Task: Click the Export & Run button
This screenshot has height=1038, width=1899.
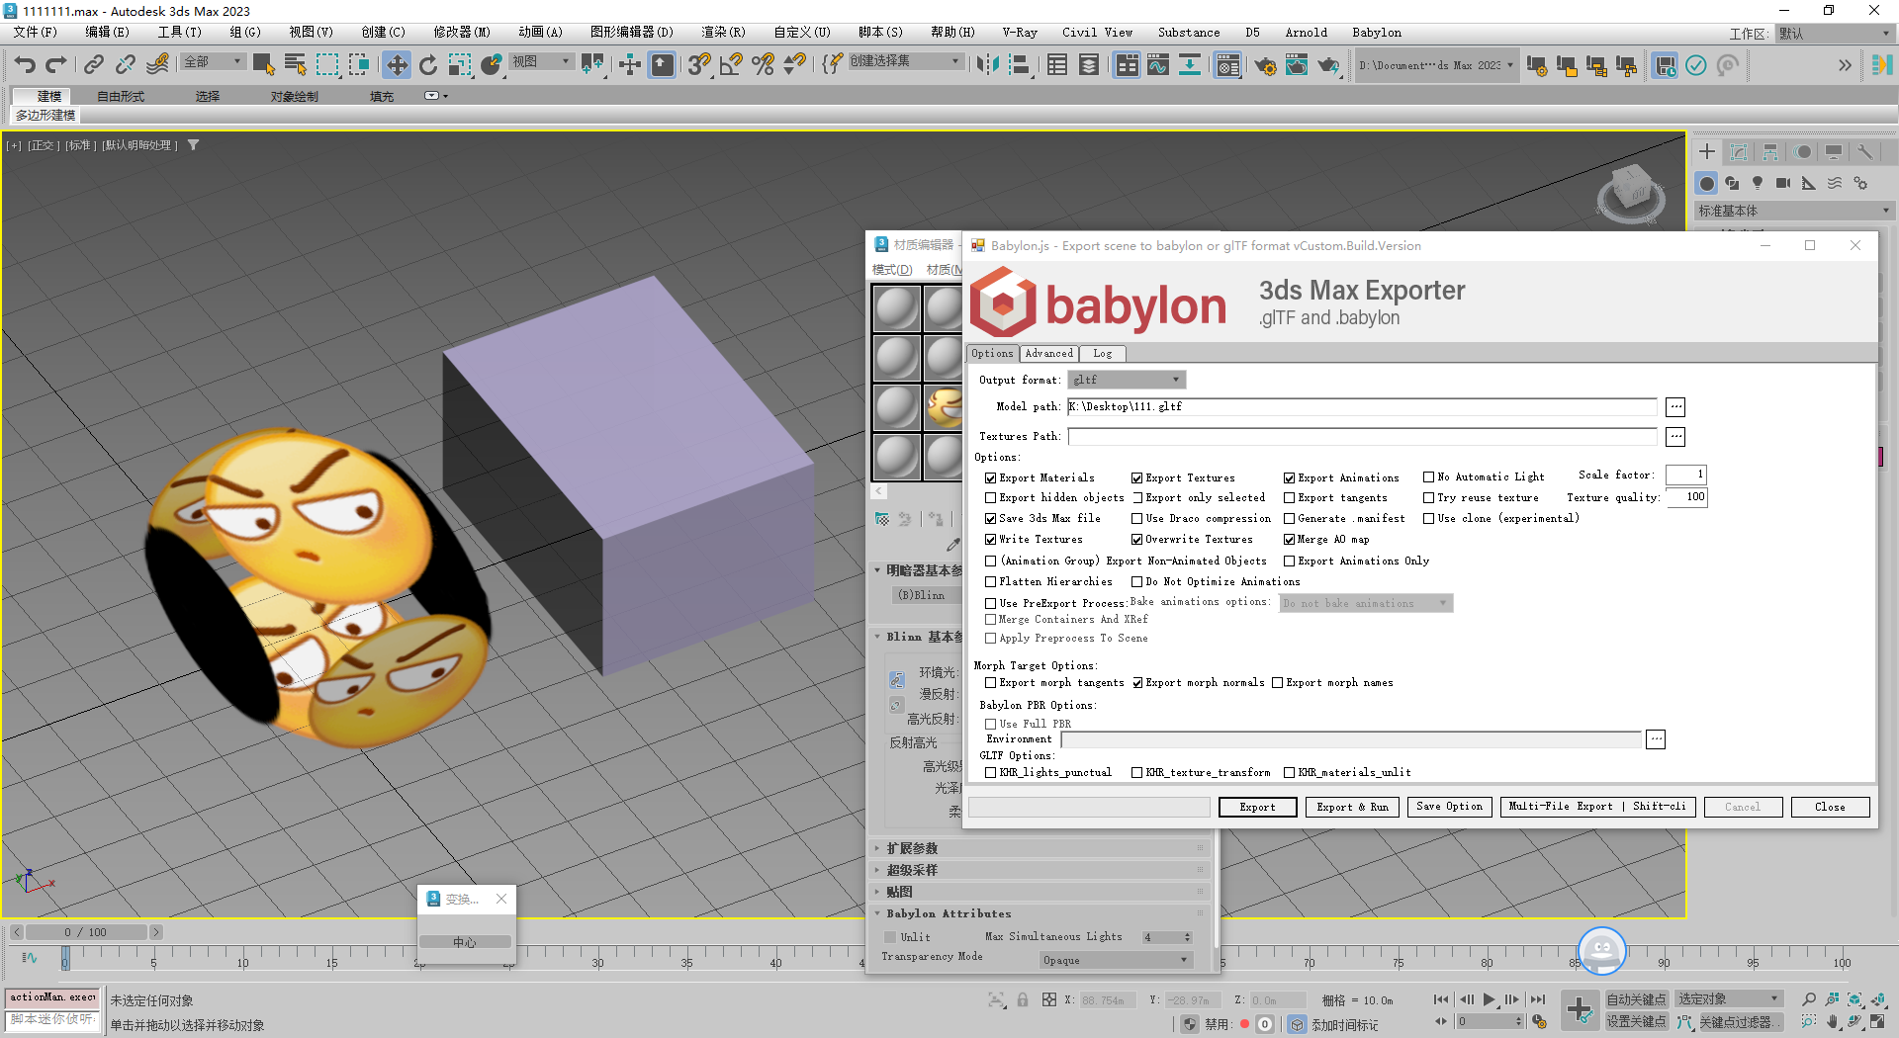Action: [x=1352, y=807]
